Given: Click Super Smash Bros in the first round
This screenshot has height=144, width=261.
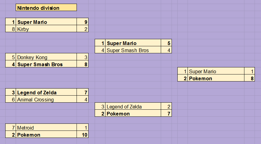Looking at the screenshot, I should tap(46, 64).
